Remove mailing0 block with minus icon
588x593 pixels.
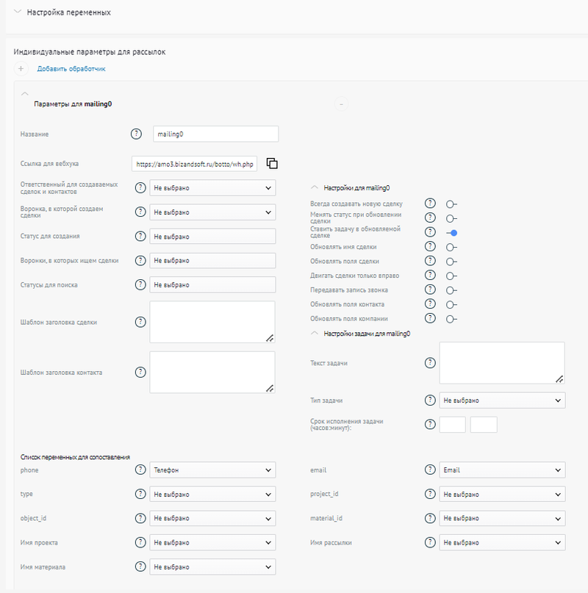tap(342, 104)
